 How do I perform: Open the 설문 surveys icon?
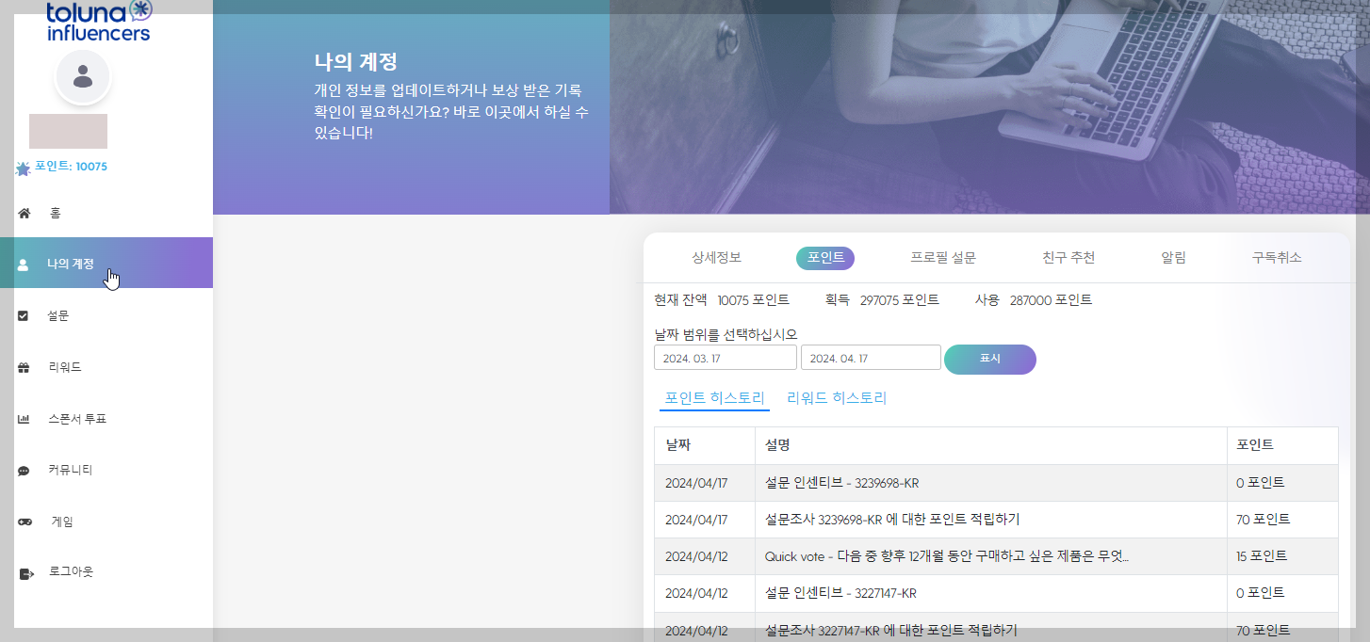point(24,315)
